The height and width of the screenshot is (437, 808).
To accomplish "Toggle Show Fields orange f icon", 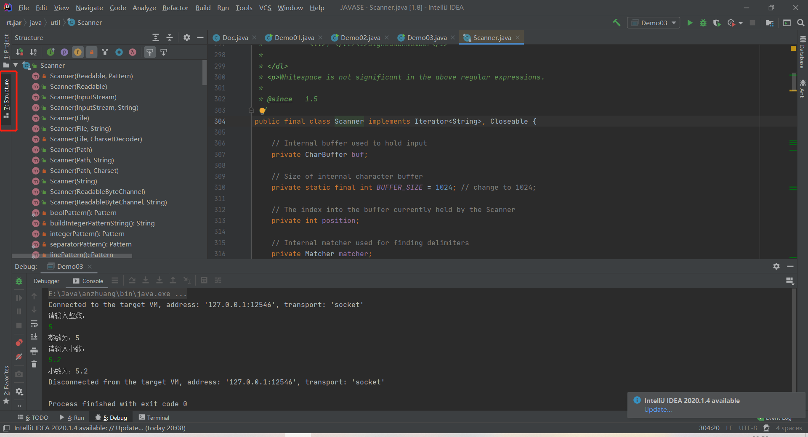I will (x=78, y=52).
